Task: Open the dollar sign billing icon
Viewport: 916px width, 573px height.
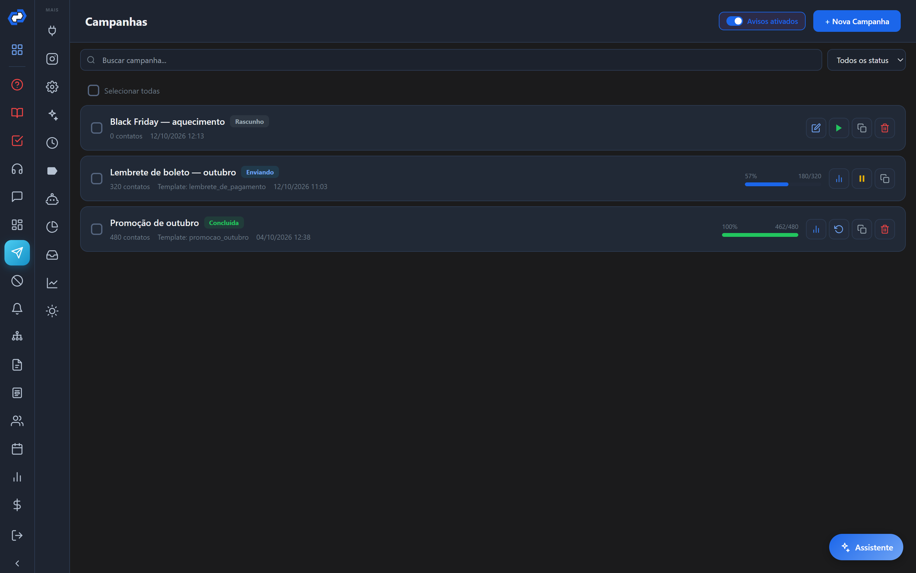Action: (x=17, y=505)
